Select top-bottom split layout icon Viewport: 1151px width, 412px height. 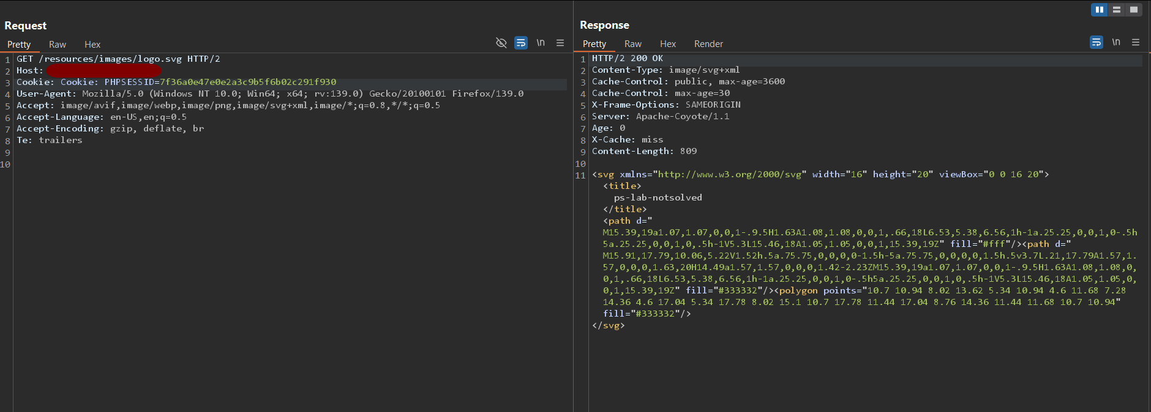(1117, 10)
